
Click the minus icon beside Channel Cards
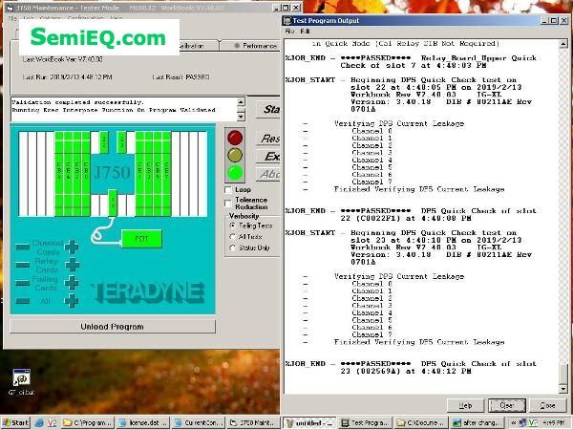(23, 247)
